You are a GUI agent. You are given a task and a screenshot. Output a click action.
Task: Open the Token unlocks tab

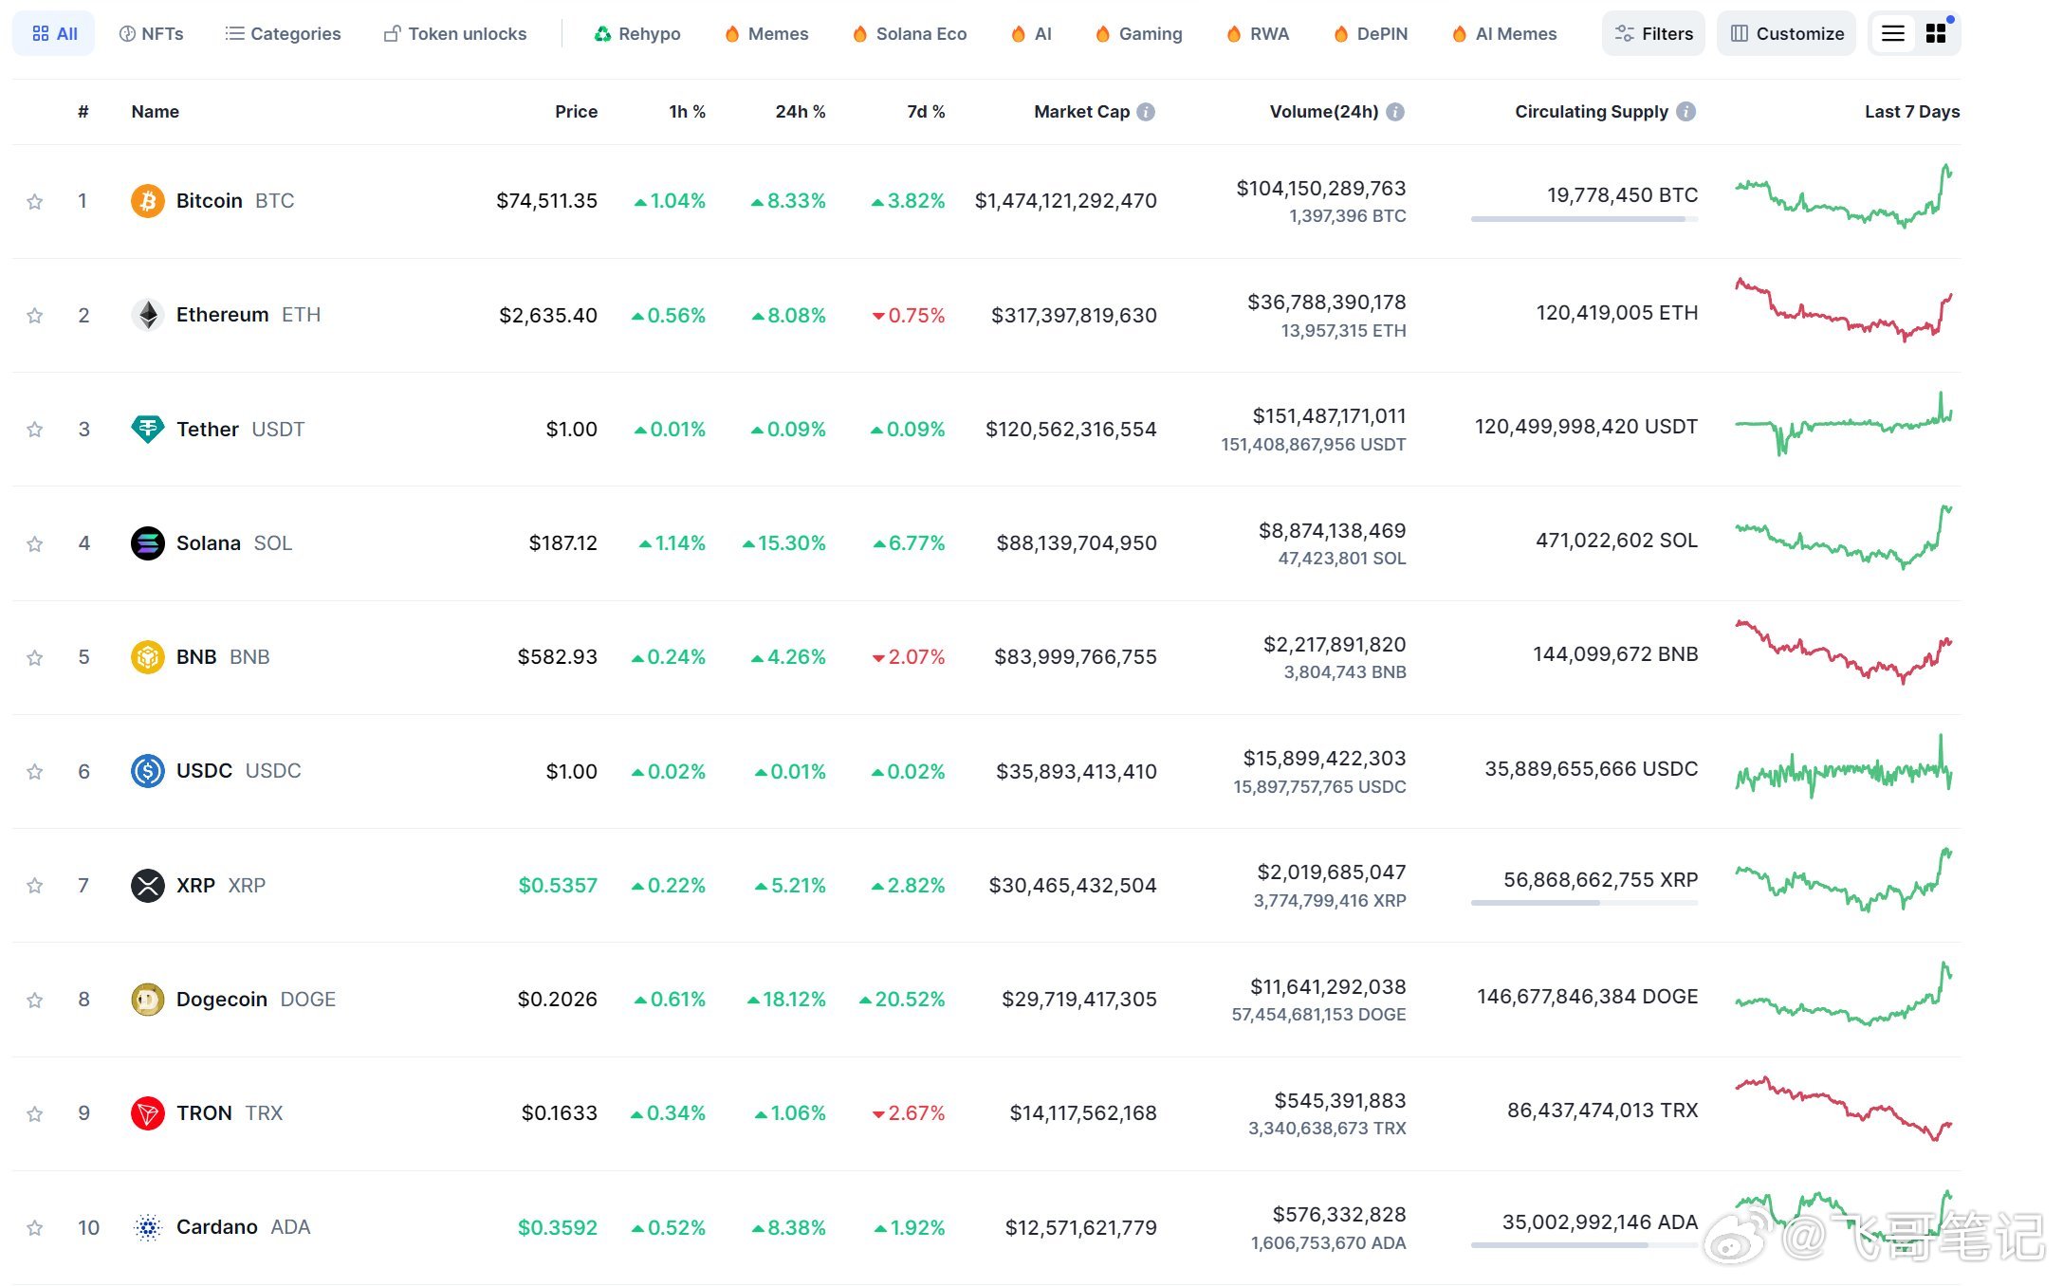coord(455,34)
